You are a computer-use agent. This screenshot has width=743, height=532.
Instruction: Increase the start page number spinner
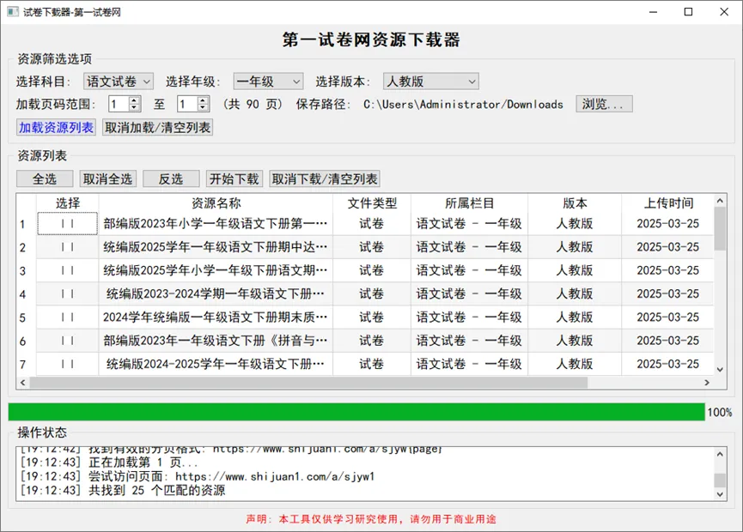tap(135, 100)
